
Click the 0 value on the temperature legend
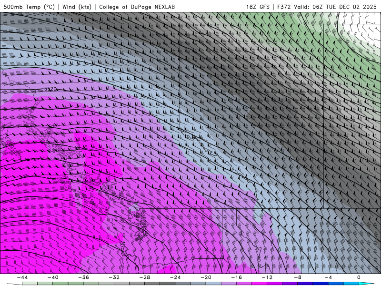point(359,277)
